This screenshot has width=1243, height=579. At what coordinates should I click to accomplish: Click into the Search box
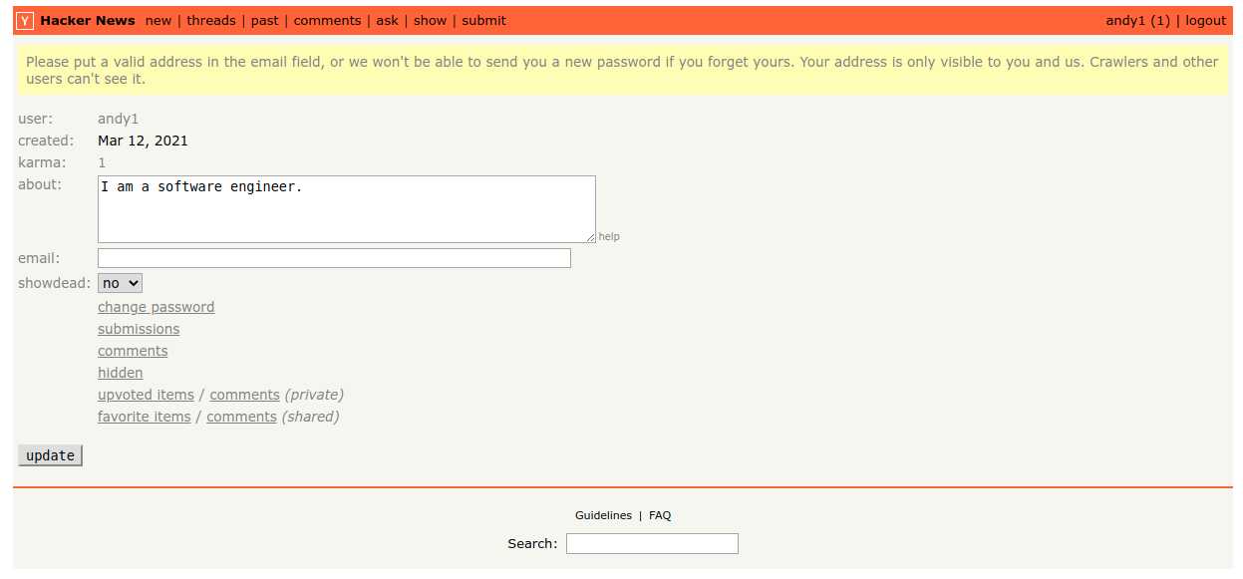point(652,543)
